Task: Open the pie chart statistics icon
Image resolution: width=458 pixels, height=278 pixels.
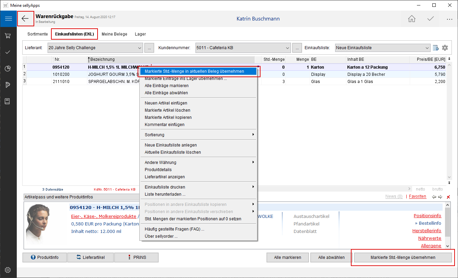Action: pos(8,69)
